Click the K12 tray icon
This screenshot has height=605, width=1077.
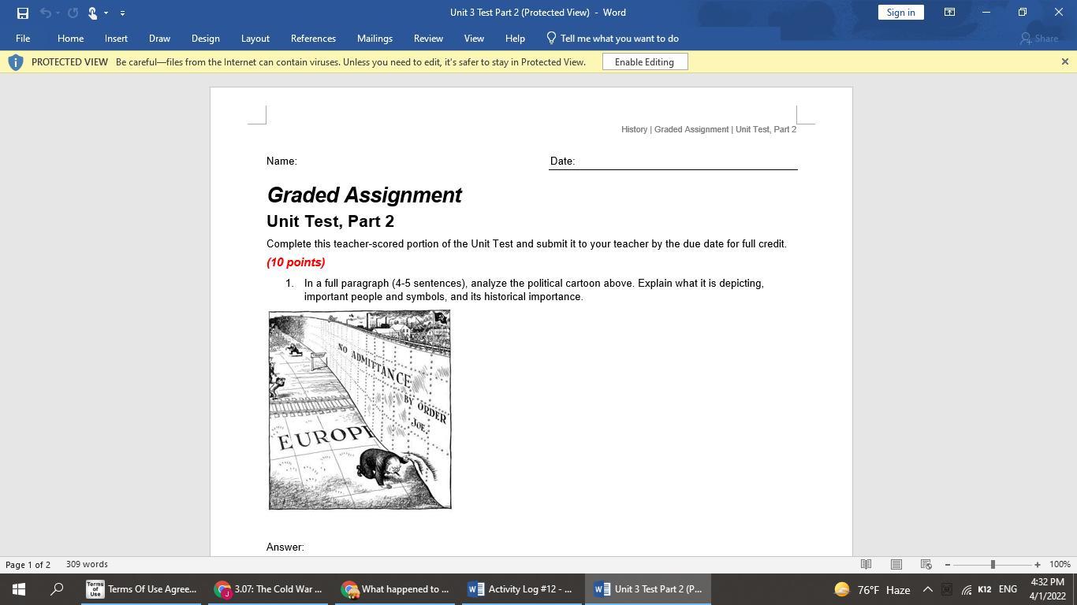[985, 589]
